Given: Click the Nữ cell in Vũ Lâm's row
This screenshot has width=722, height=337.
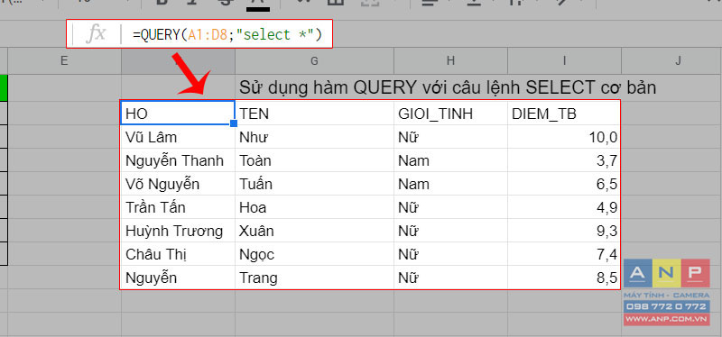Looking at the screenshot, I should (450, 137).
